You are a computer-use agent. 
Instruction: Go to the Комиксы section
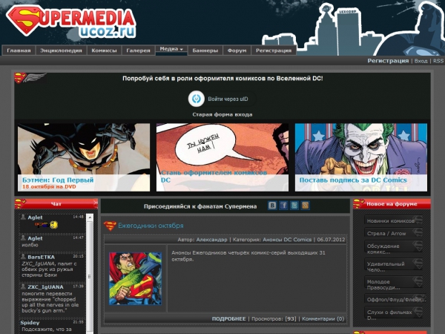pyautogui.click(x=104, y=50)
